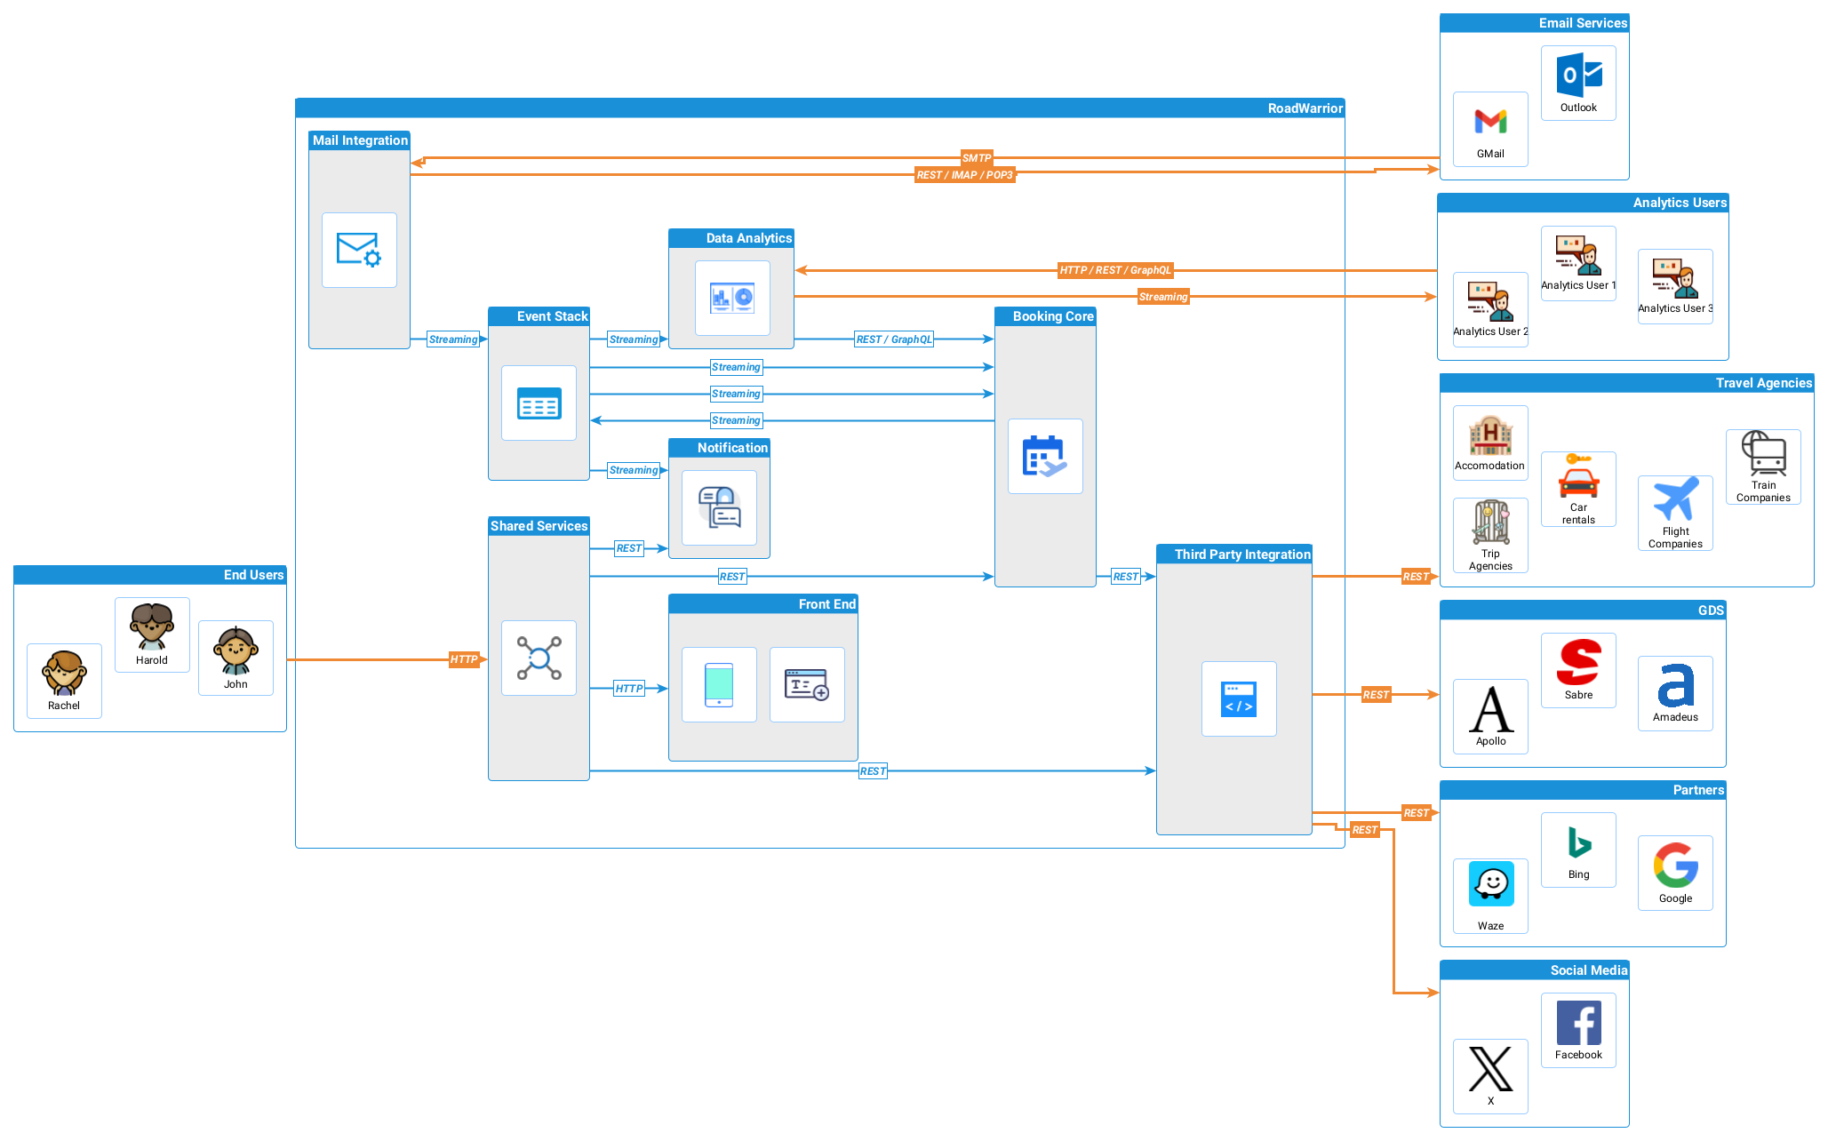
Task: Select the Facebook social media icon
Action: click(x=1578, y=1023)
